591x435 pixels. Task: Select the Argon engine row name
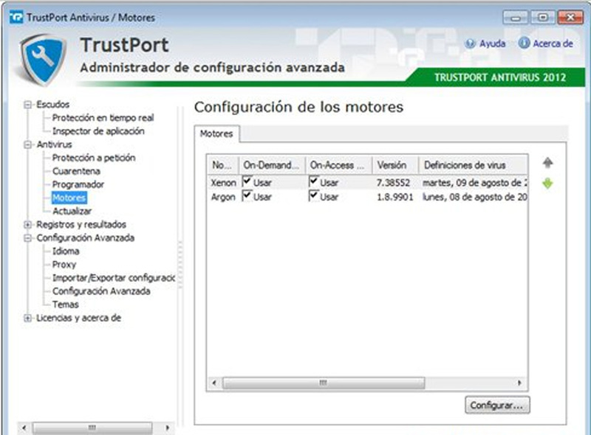[223, 197]
